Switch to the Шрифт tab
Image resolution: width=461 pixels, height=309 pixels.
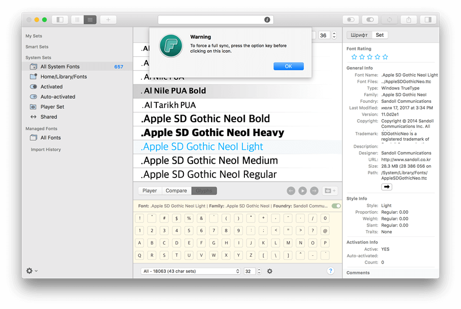(x=359, y=35)
